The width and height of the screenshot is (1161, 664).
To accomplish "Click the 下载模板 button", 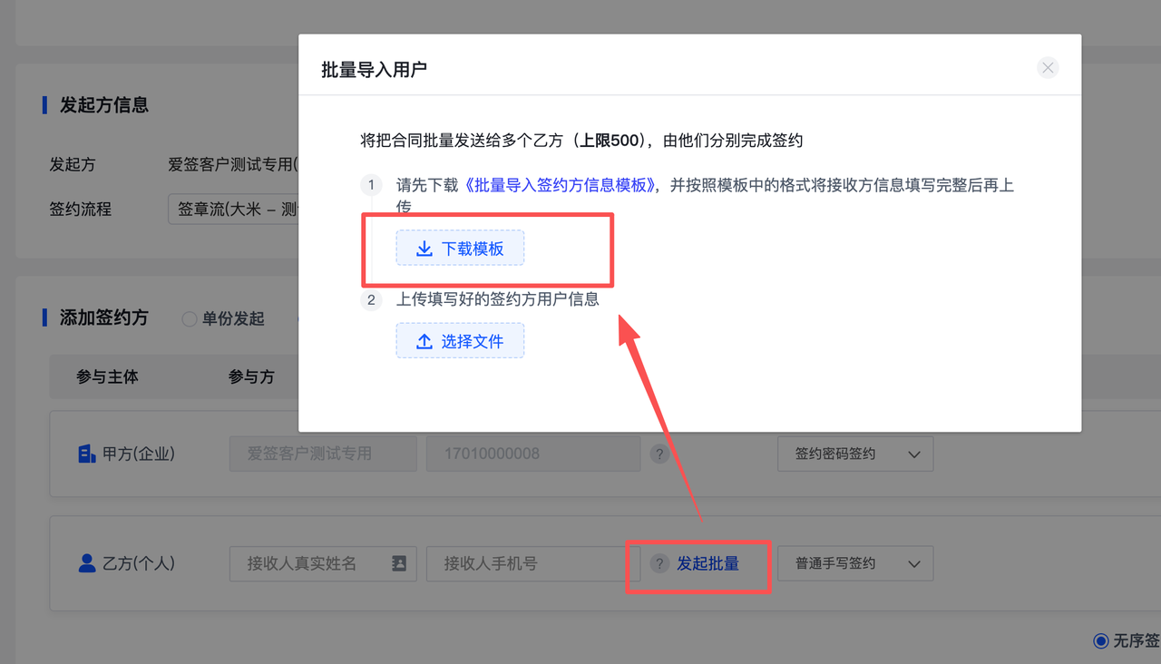I will pyautogui.click(x=460, y=249).
